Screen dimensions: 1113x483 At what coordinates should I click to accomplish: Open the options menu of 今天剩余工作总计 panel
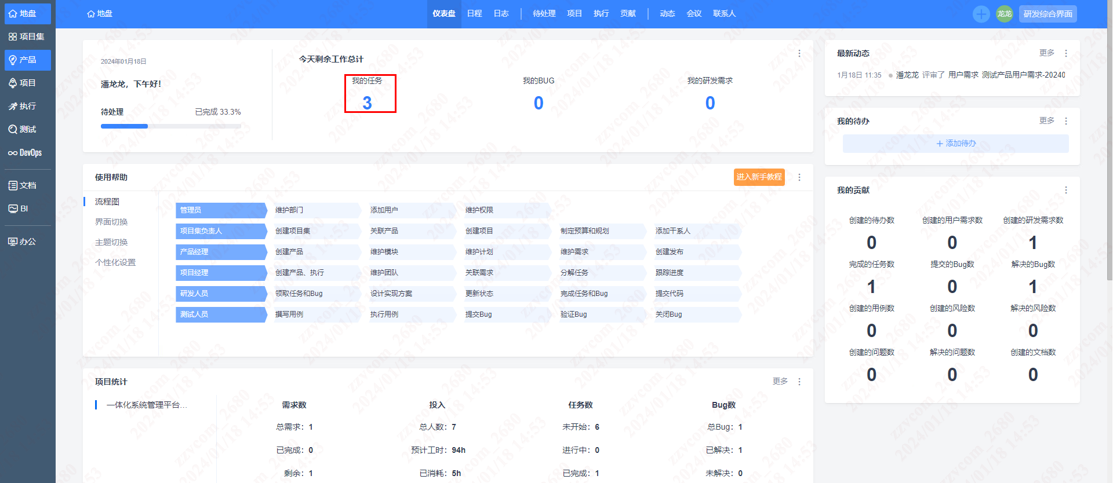tap(799, 53)
